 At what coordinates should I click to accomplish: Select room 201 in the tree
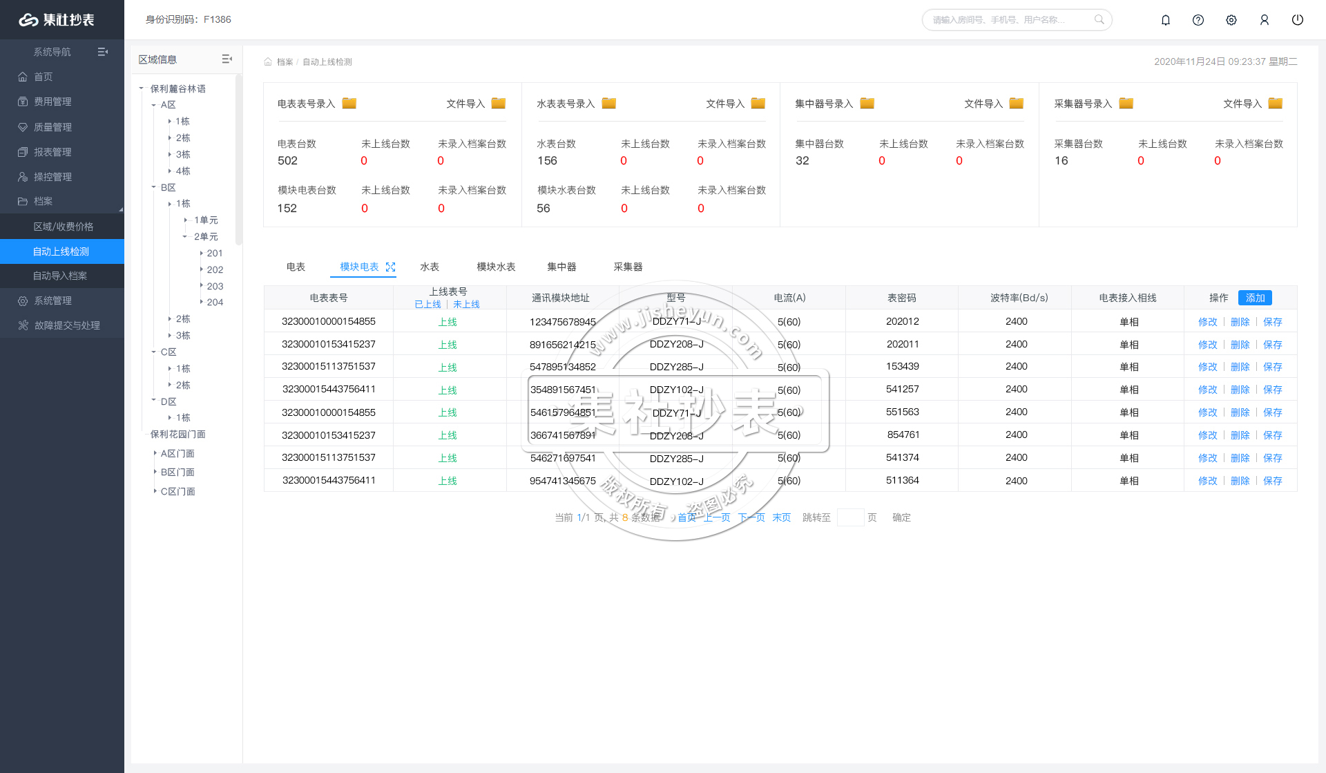tap(215, 254)
